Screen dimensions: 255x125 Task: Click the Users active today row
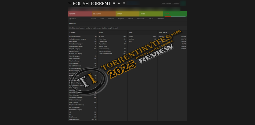(x=112, y=49)
